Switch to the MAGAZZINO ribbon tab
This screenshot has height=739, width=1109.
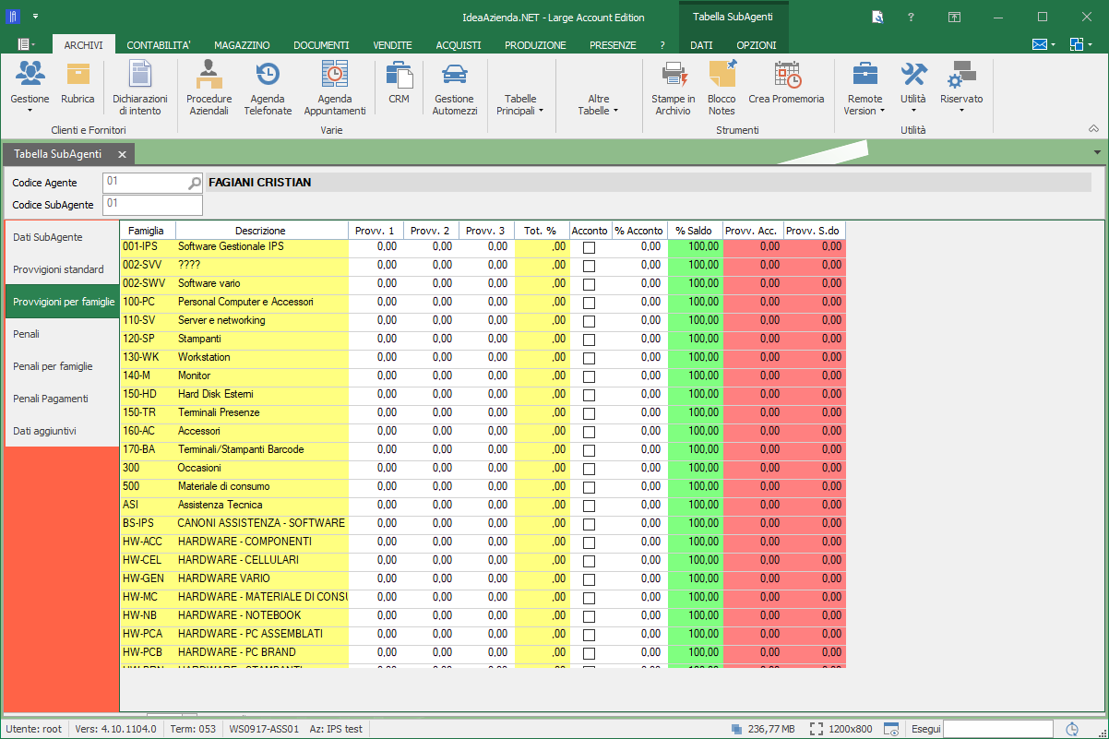[x=242, y=45]
